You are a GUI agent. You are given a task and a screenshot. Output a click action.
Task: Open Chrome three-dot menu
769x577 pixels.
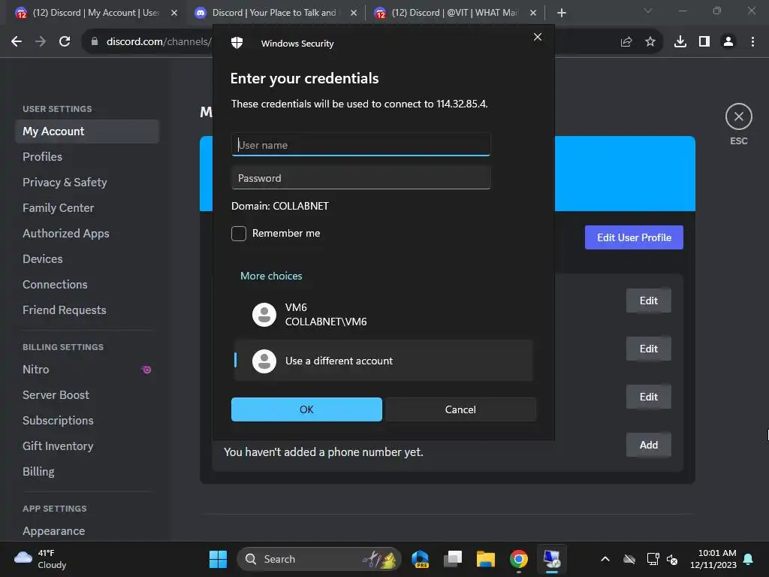752,42
